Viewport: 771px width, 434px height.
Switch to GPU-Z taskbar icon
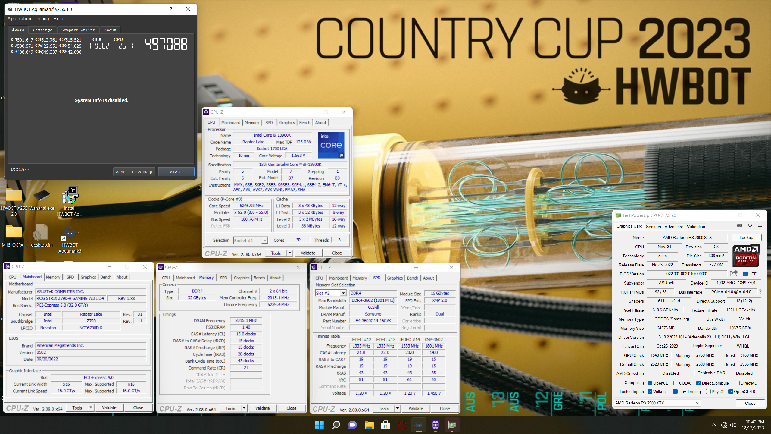click(x=452, y=425)
